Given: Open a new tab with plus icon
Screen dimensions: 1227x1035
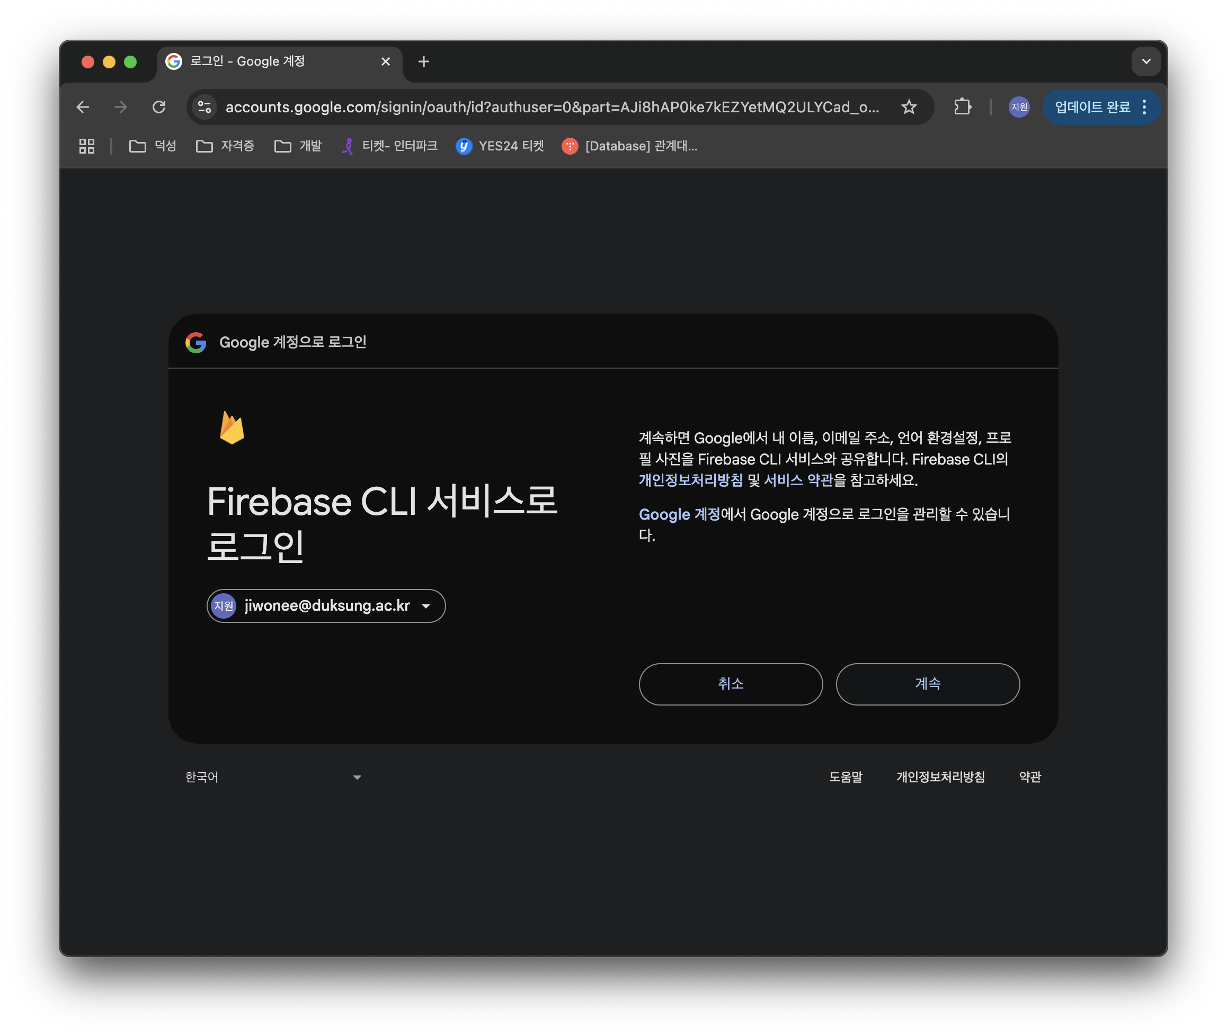Looking at the screenshot, I should tap(424, 61).
